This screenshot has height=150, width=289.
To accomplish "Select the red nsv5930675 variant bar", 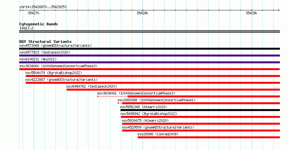I will [x=201, y=124].
